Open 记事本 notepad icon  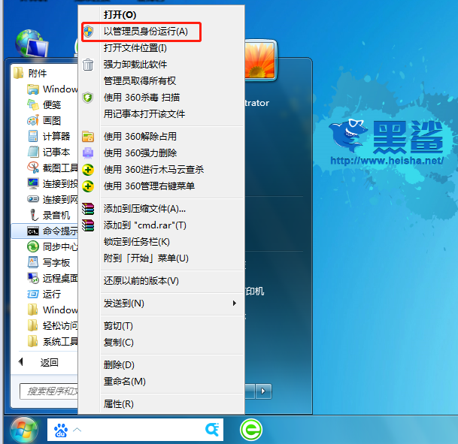click(33, 152)
